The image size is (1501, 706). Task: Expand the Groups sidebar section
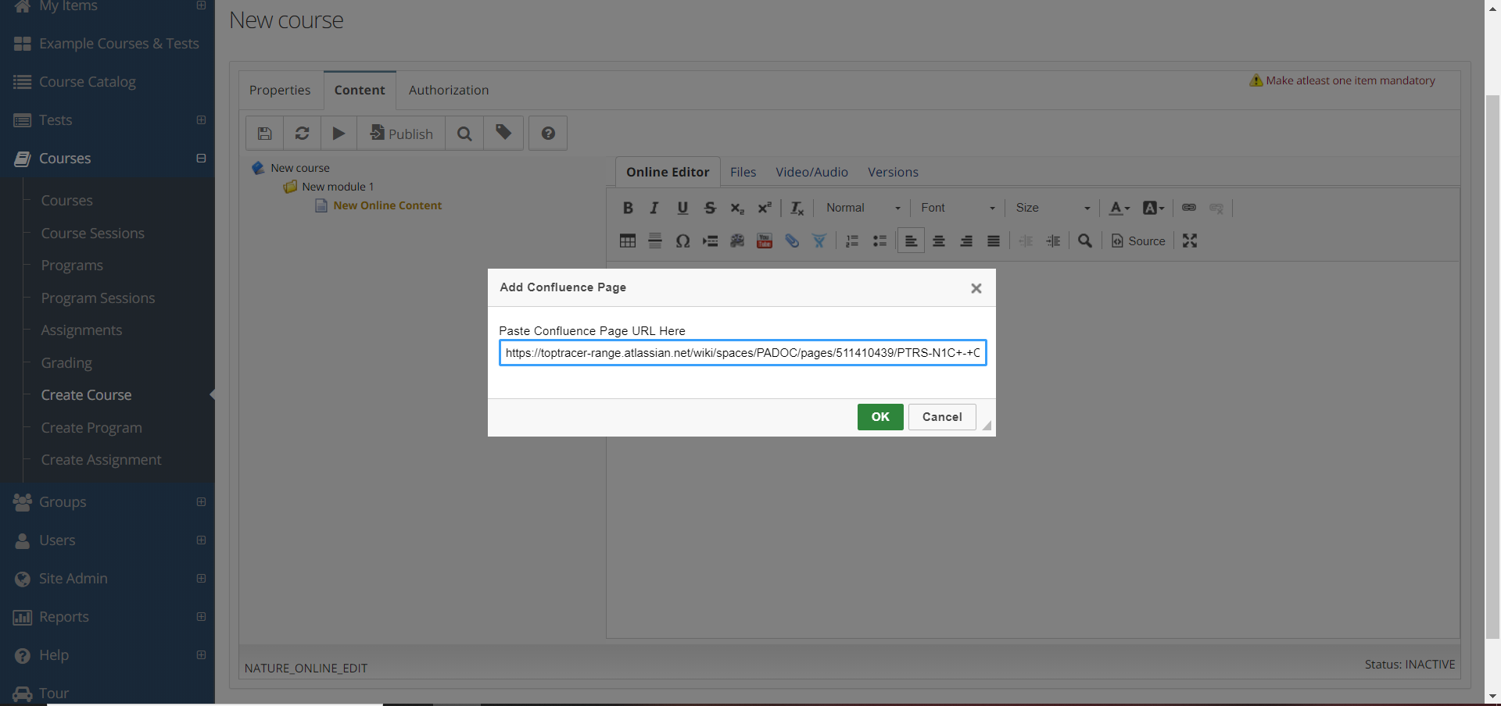[x=201, y=501]
